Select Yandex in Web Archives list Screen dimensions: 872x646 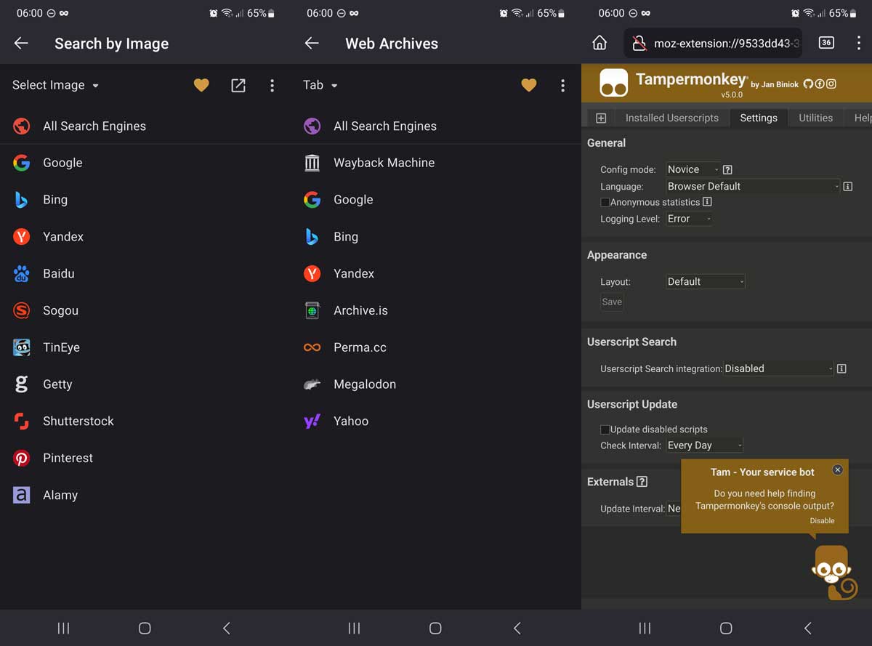pos(436,274)
